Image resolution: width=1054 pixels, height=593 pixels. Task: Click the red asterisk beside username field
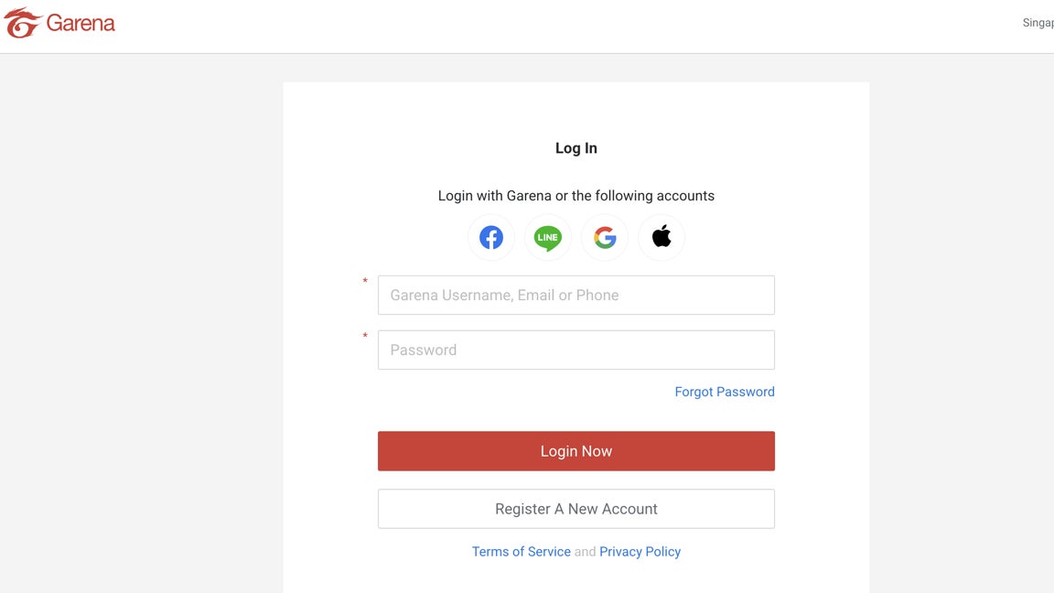click(x=365, y=283)
